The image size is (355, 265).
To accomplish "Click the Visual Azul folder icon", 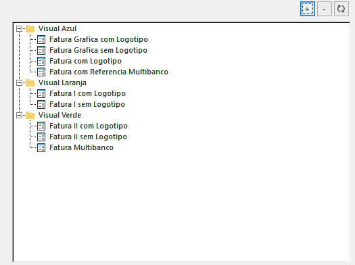I will 30,29.
